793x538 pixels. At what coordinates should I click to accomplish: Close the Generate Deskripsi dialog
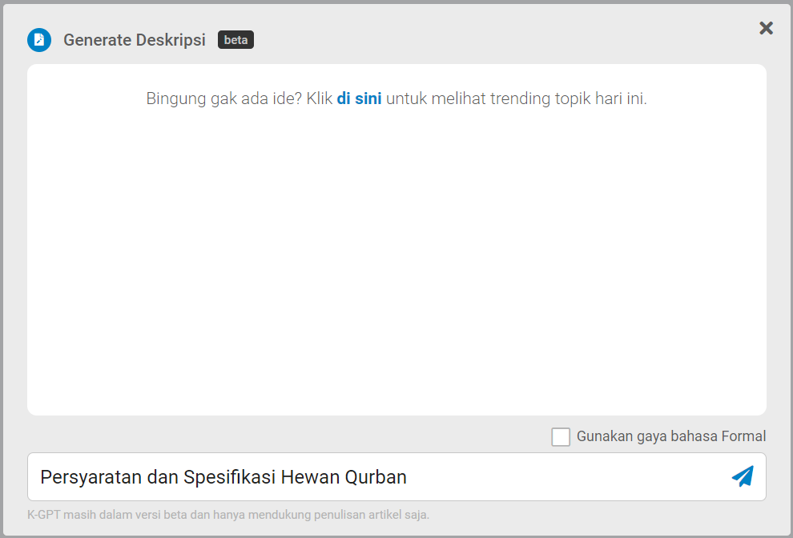[767, 28]
